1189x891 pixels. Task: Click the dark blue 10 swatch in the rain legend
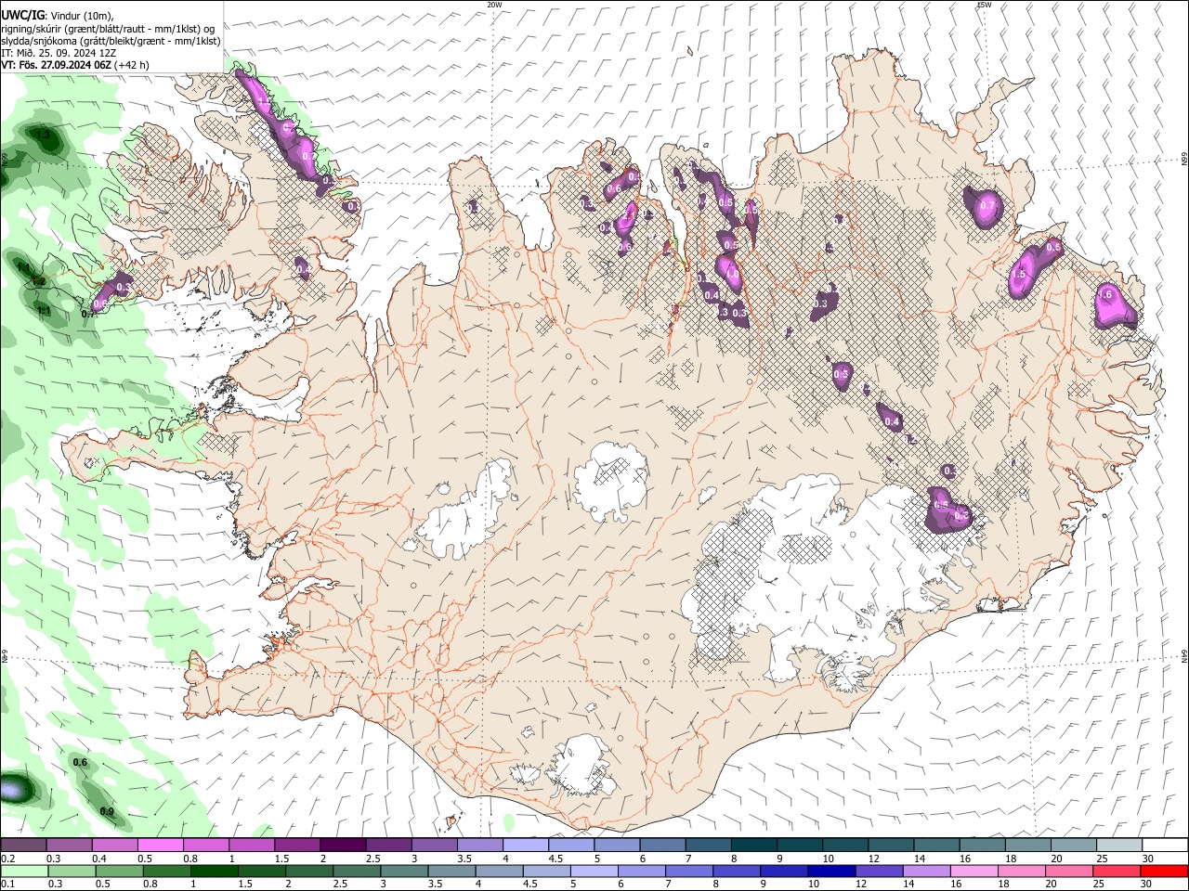[830, 871]
